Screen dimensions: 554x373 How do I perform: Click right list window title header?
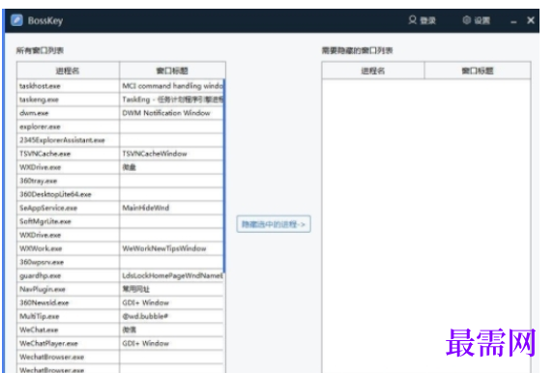point(478,71)
